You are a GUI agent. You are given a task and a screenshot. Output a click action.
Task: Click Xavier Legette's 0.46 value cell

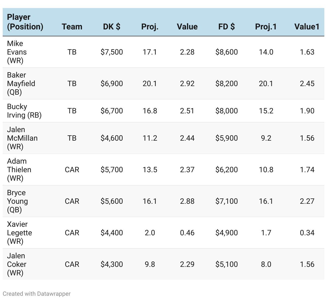click(x=187, y=233)
